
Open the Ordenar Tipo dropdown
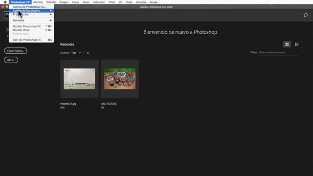coord(76,53)
